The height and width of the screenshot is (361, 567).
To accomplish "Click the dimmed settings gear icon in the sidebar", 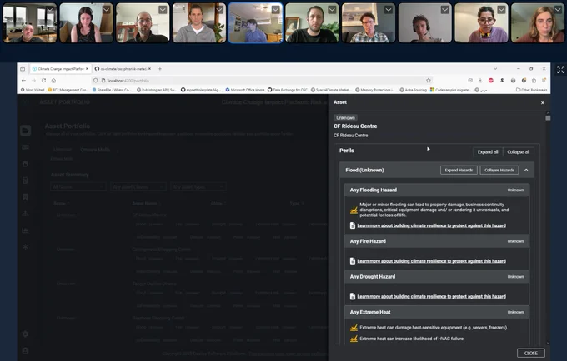I will click(25, 334).
